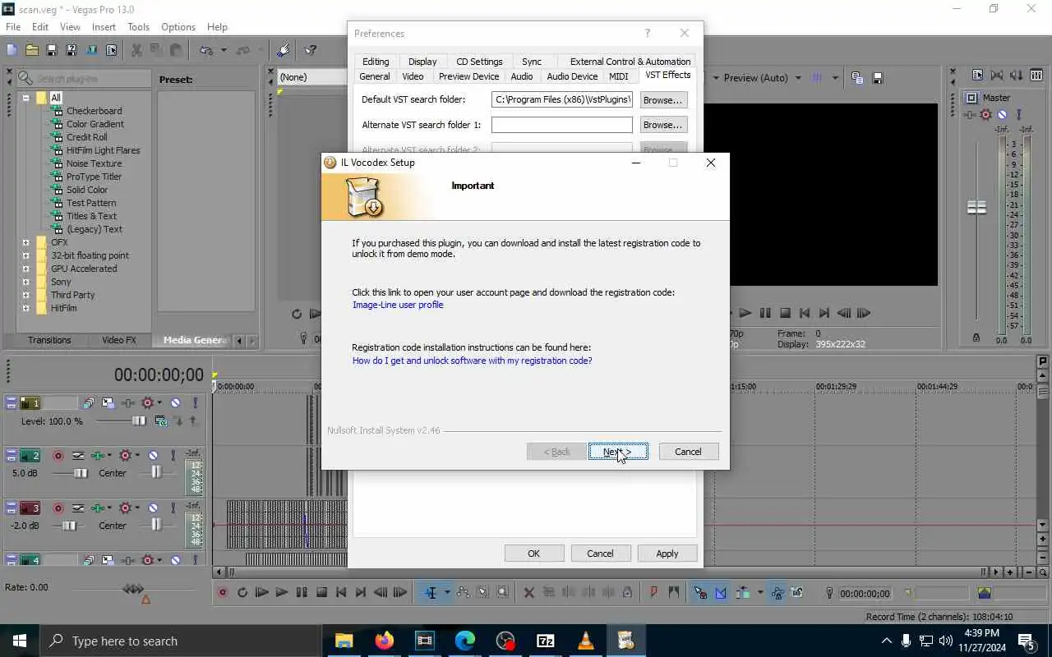The height and width of the screenshot is (657, 1052).
Task: Click the Open project folder icon
Action: [31, 50]
